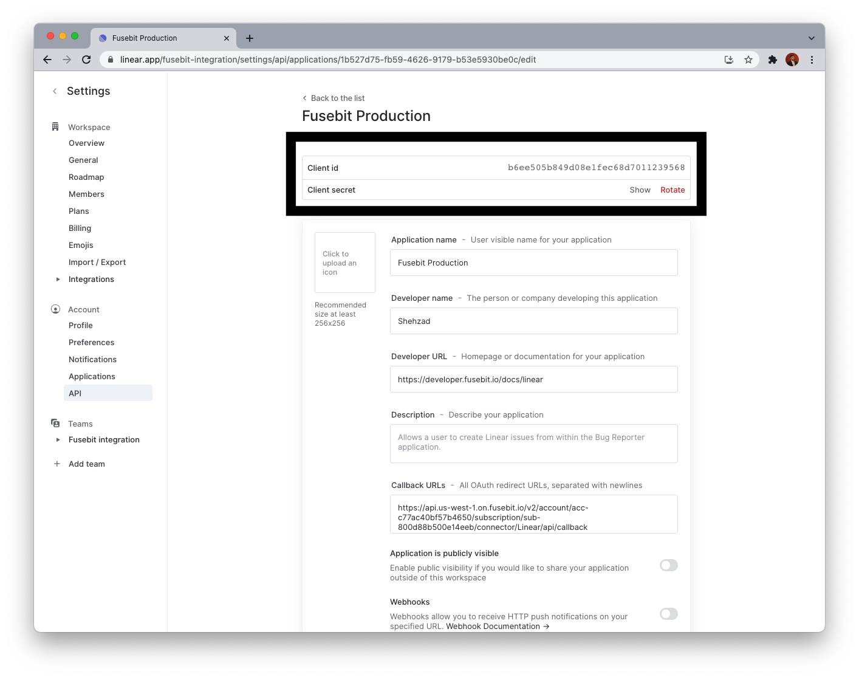Edit the Developer name field

[x=534, y=321]
